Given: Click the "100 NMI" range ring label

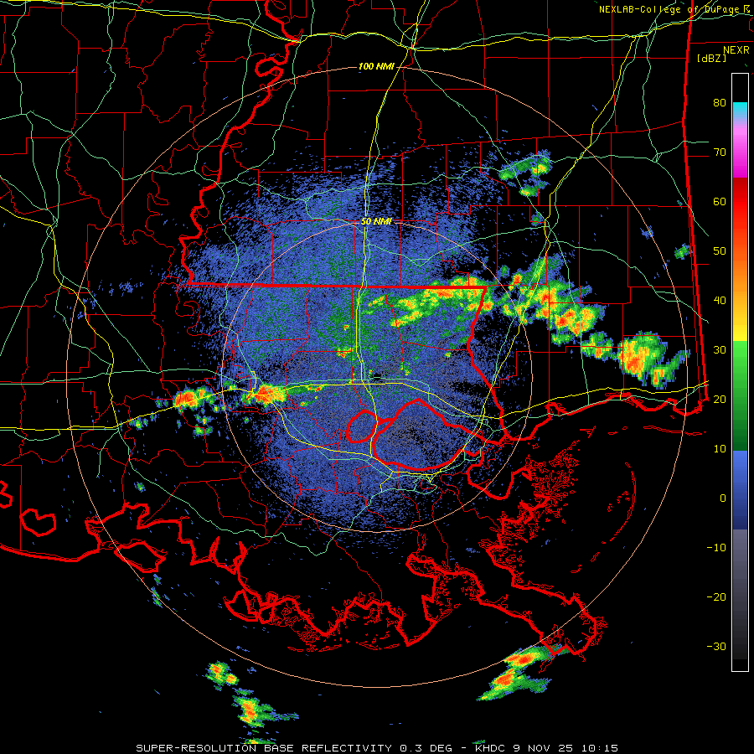Looking at the screenshot, I should (376, 66).
